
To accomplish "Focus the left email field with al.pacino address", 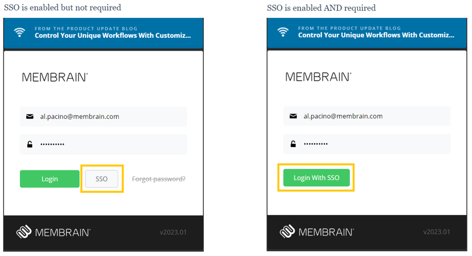I will [103, 117].
